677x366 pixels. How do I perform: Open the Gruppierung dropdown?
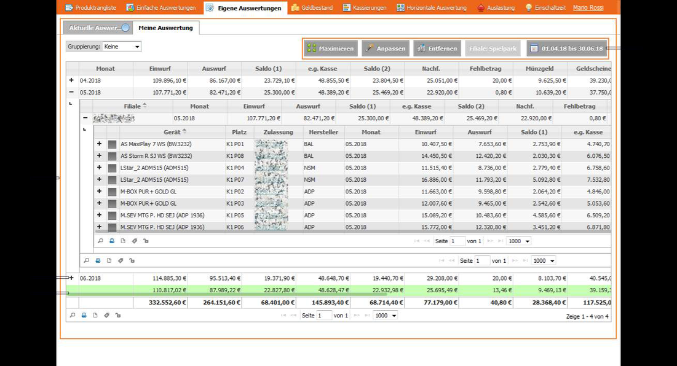tap(121, 47)
